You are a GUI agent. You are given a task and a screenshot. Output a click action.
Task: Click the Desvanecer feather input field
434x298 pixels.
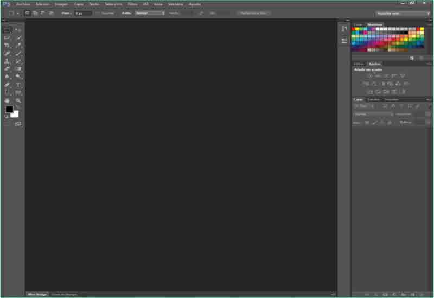point(83,13)
